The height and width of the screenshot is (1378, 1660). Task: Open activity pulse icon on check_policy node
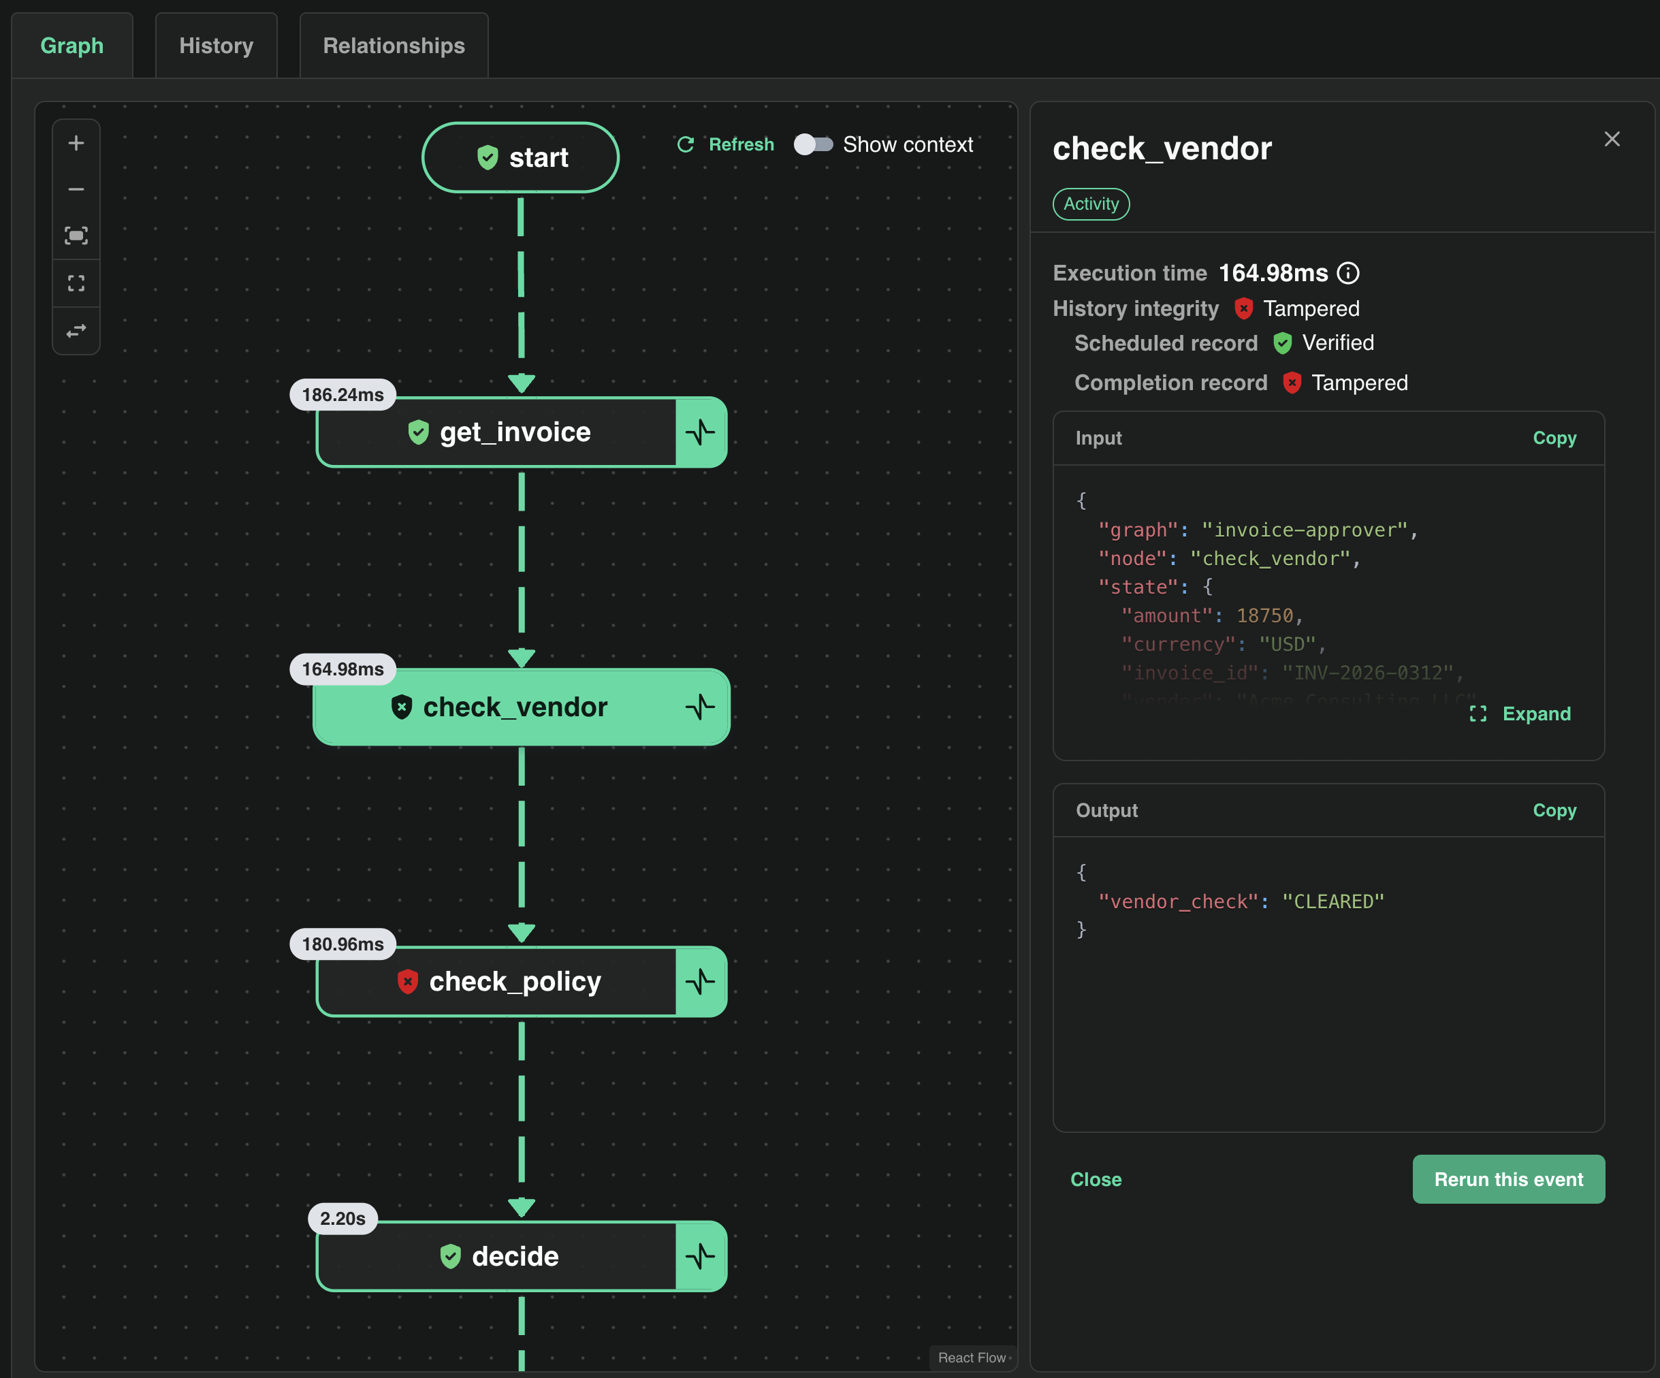pyautogui.click(x=701, y=982)
